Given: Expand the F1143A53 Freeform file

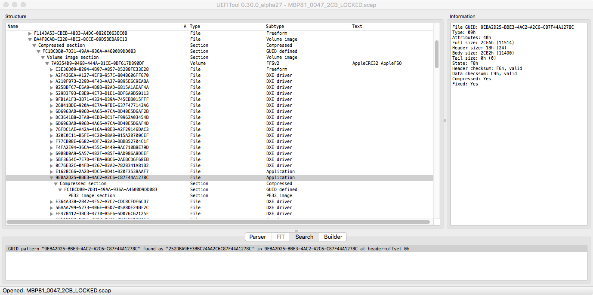Looking at the screenshot, I should coord(30,33).
